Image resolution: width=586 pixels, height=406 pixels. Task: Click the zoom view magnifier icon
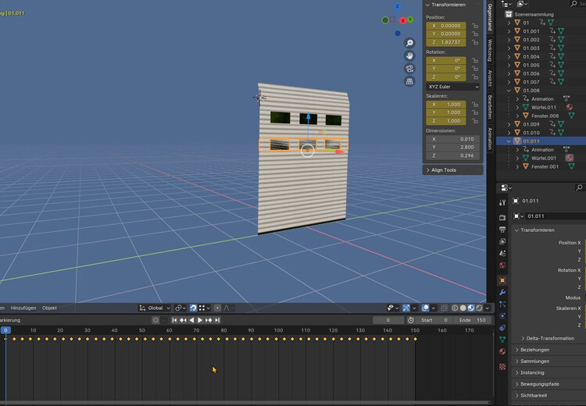click(409, 43)
